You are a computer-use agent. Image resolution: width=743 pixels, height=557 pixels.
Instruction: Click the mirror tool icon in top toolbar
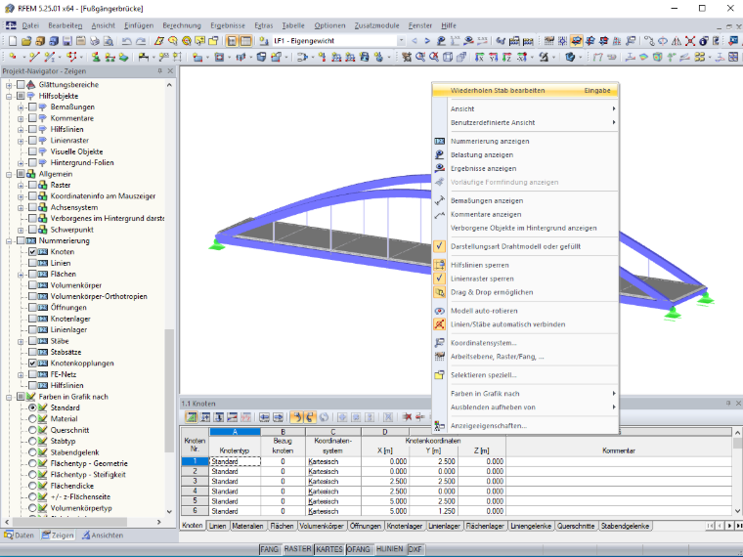(x=677, y=41)
